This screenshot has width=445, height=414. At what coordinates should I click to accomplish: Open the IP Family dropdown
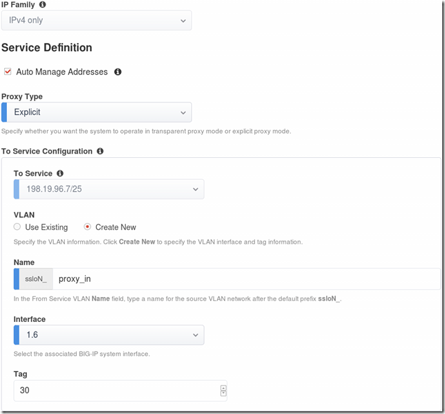coord(97,21)
